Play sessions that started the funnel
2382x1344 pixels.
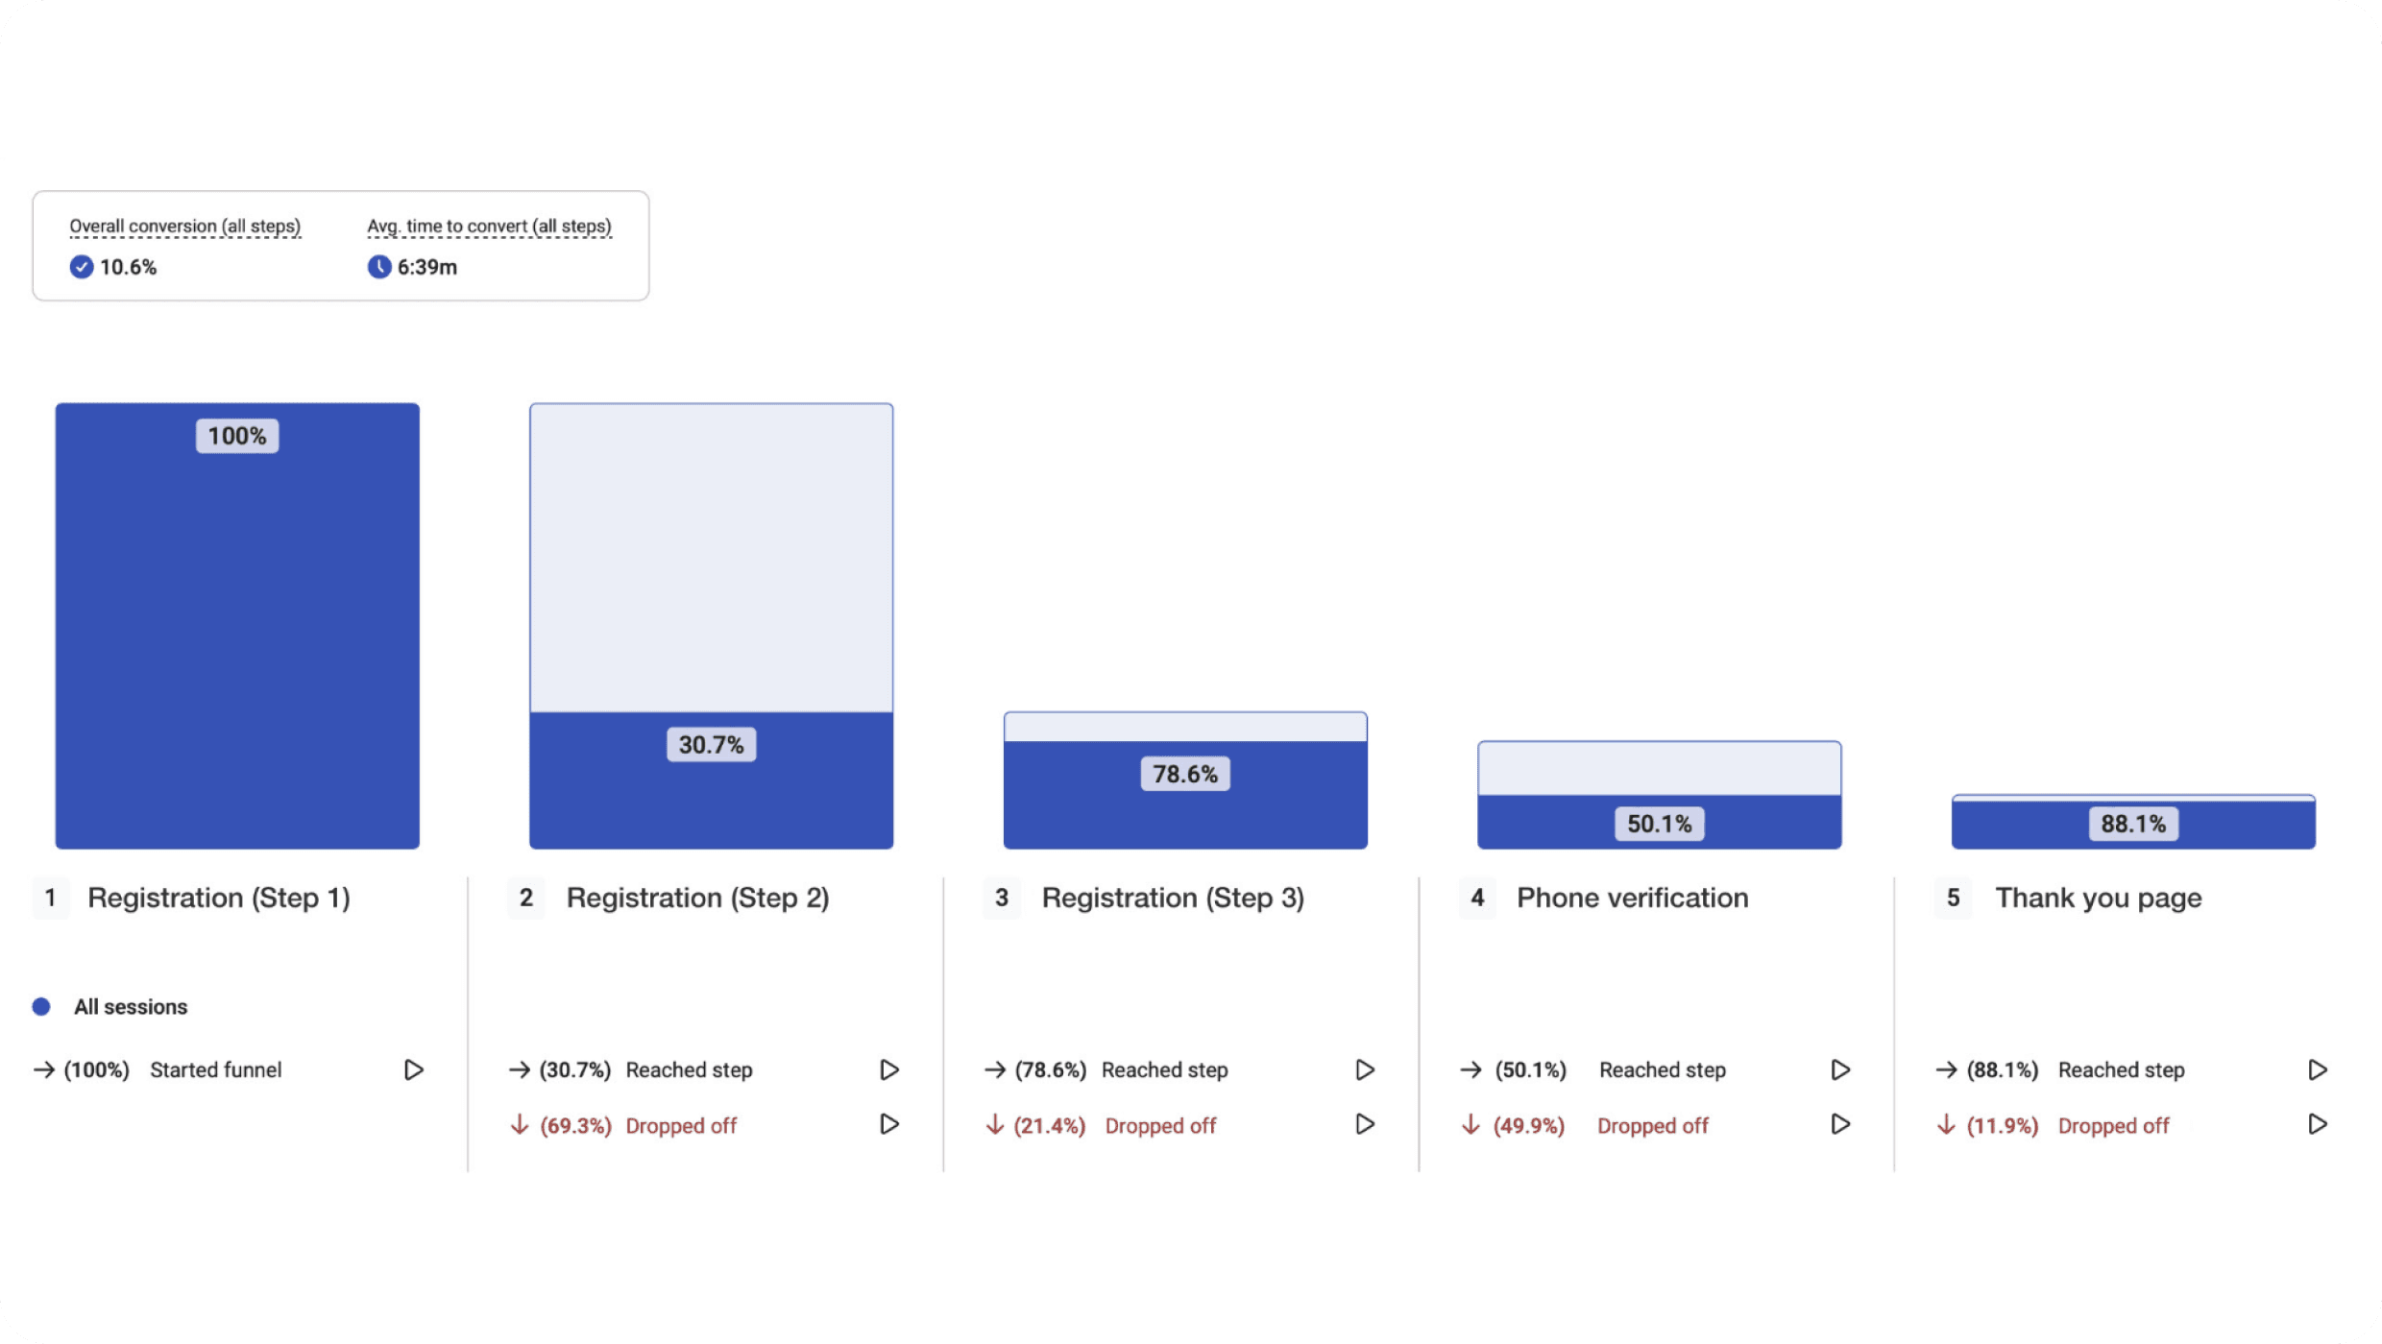[413, 1069]
